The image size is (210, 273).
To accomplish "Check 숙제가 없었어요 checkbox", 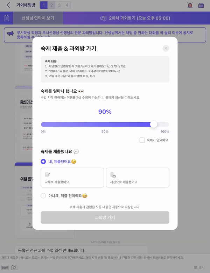I will tap(142, 140).
